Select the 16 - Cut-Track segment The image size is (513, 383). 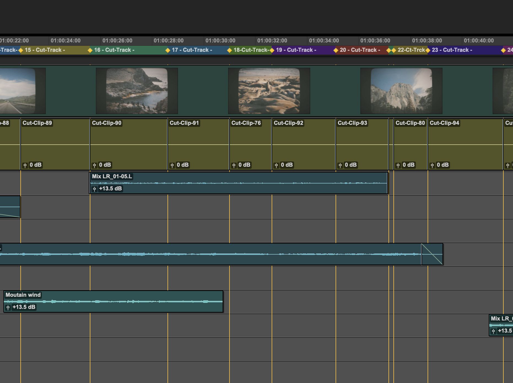click(x=129, y=50)
